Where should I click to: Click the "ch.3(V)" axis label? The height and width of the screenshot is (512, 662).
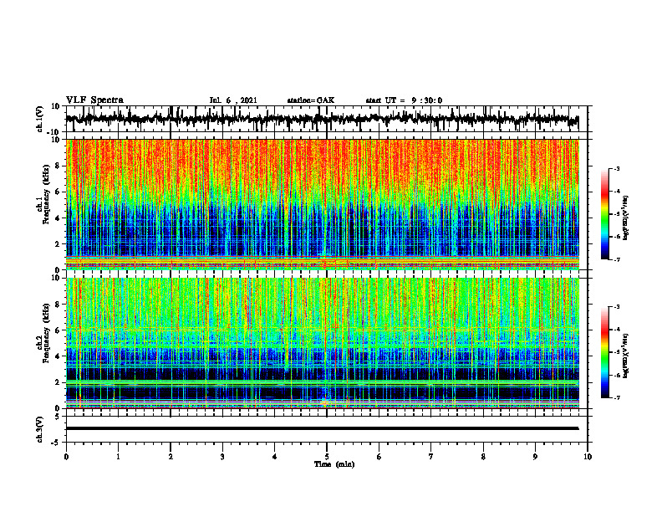[39, 429]
